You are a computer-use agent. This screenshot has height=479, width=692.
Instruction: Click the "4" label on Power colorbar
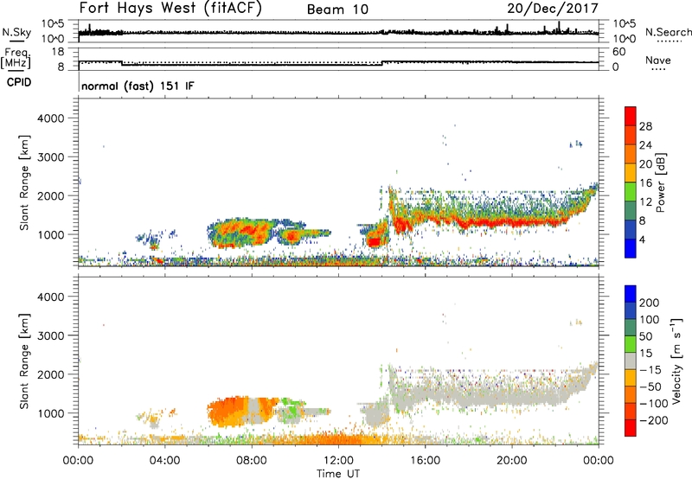point(643,239)
